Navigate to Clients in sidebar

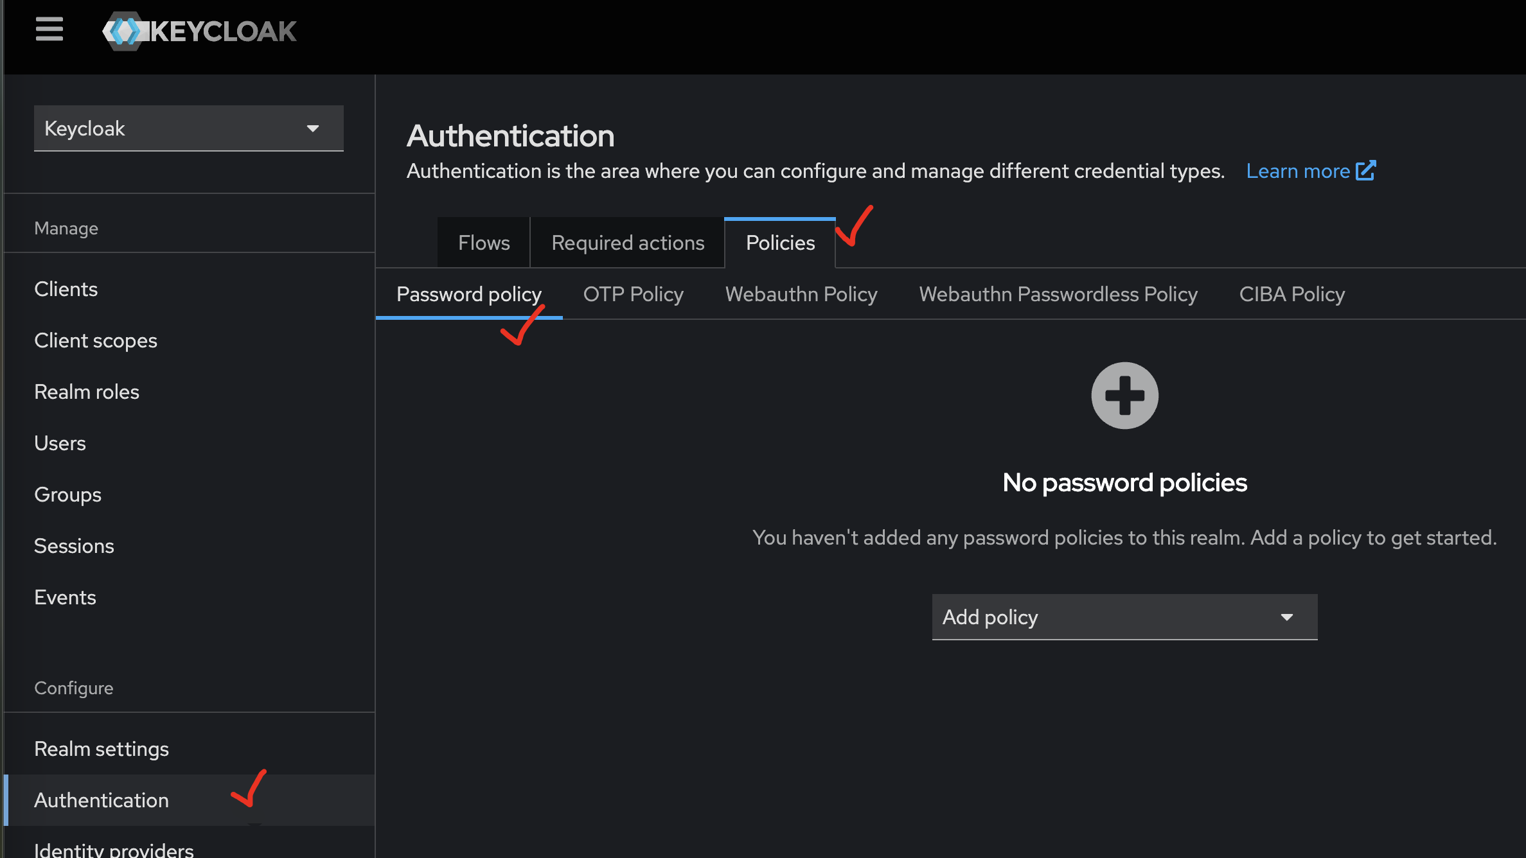pos(66,289)
